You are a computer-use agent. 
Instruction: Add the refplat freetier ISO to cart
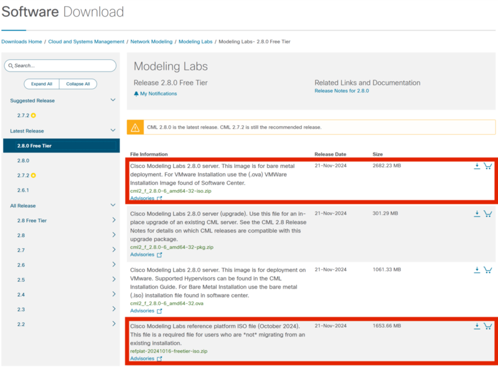[488, 326]
